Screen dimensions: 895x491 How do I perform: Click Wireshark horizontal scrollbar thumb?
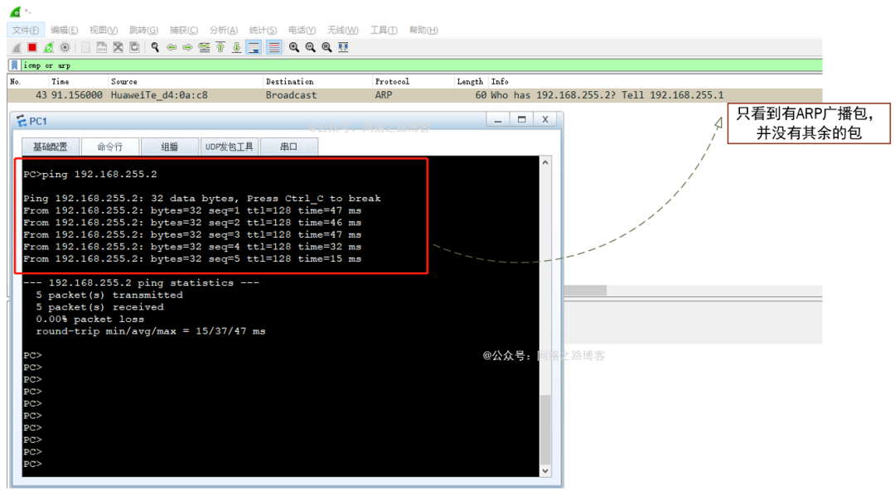tap(585, 291)
